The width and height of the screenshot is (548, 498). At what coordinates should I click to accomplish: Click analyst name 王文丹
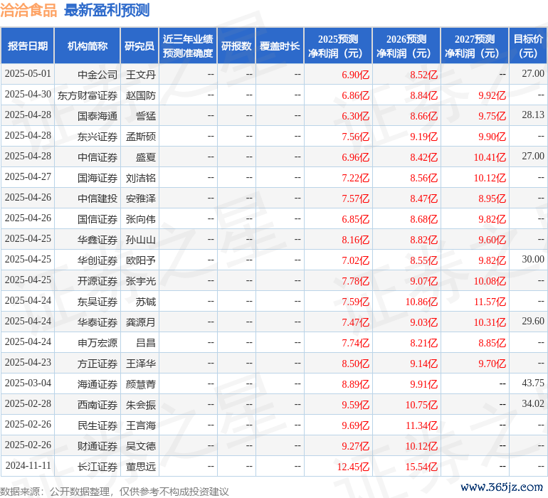coord(141,74)
